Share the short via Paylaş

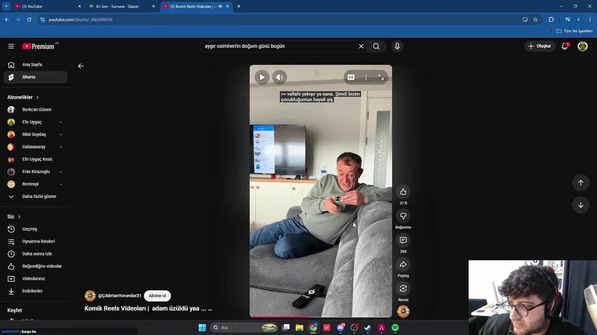(x=403, y=264)
